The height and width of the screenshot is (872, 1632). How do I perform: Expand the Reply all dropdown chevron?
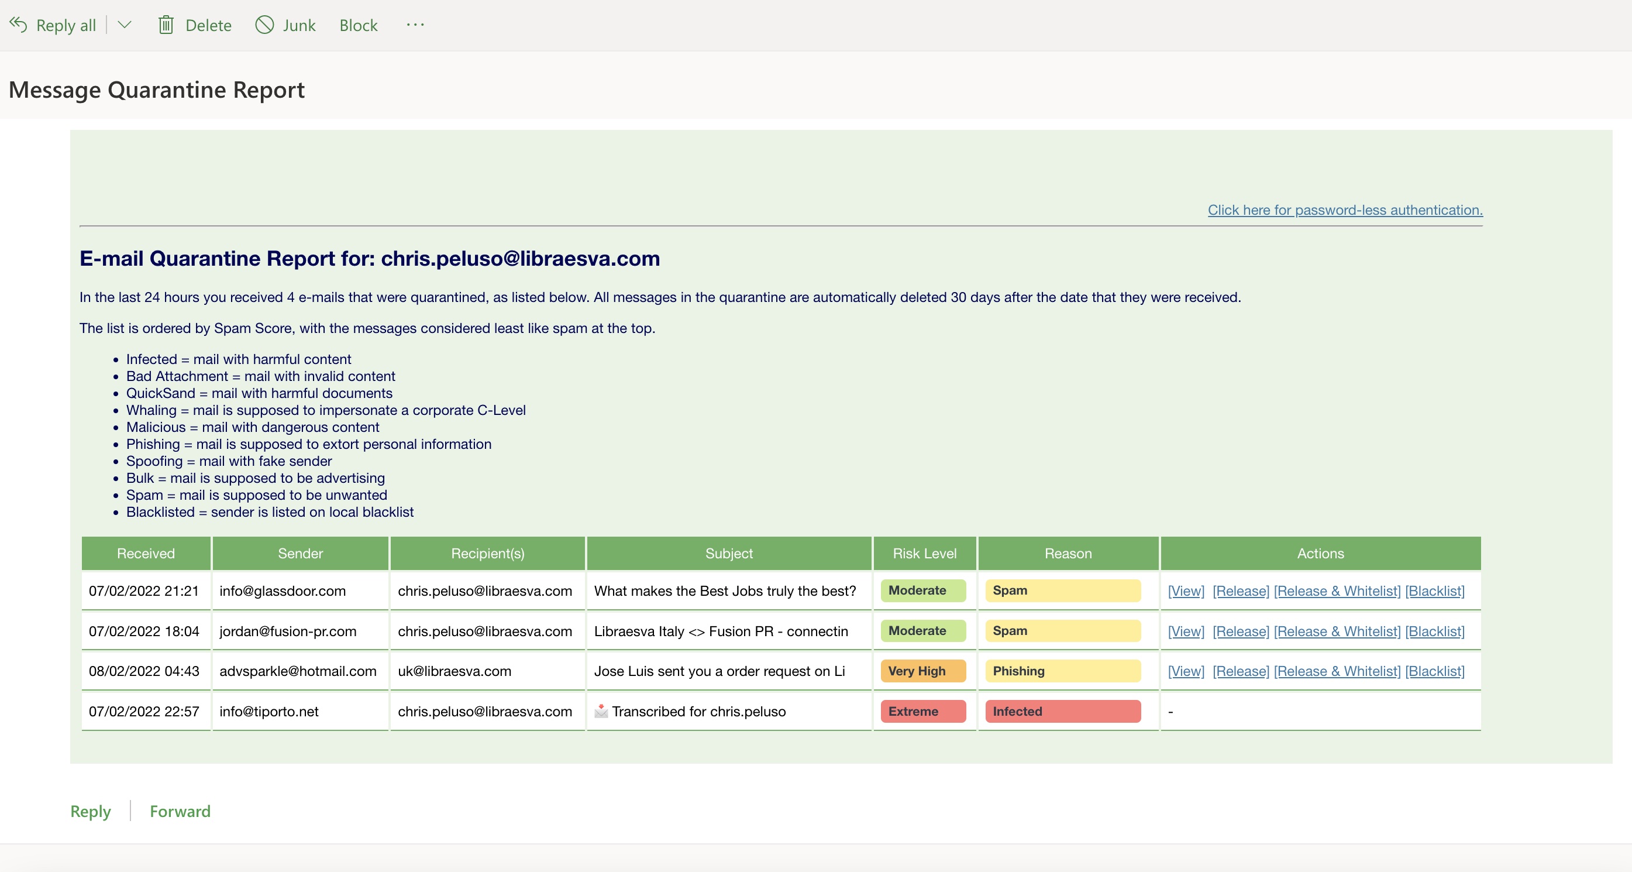point(124,25)
